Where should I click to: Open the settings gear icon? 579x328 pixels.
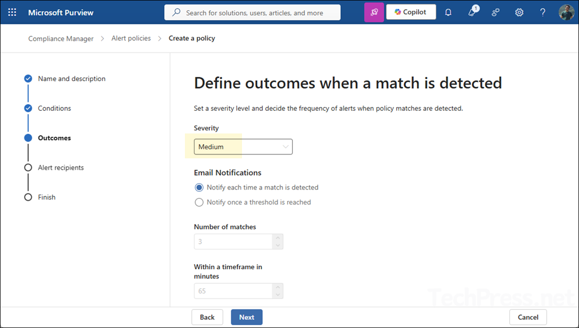coord(519,12)
